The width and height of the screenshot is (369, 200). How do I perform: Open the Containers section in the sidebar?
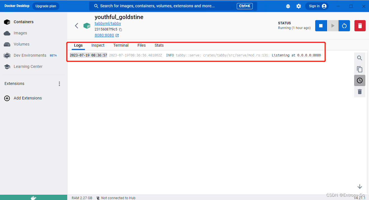coord(24,22)
